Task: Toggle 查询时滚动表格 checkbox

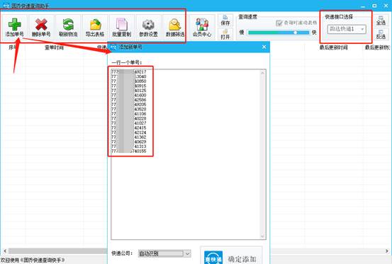Action: pos(279,23)
